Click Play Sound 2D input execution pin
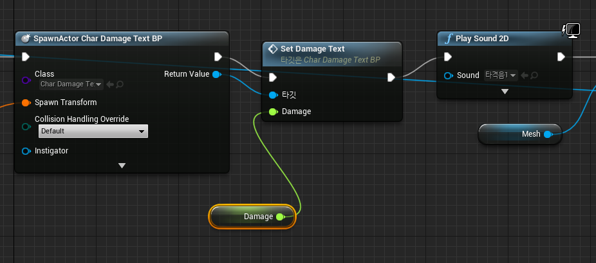 448,57
